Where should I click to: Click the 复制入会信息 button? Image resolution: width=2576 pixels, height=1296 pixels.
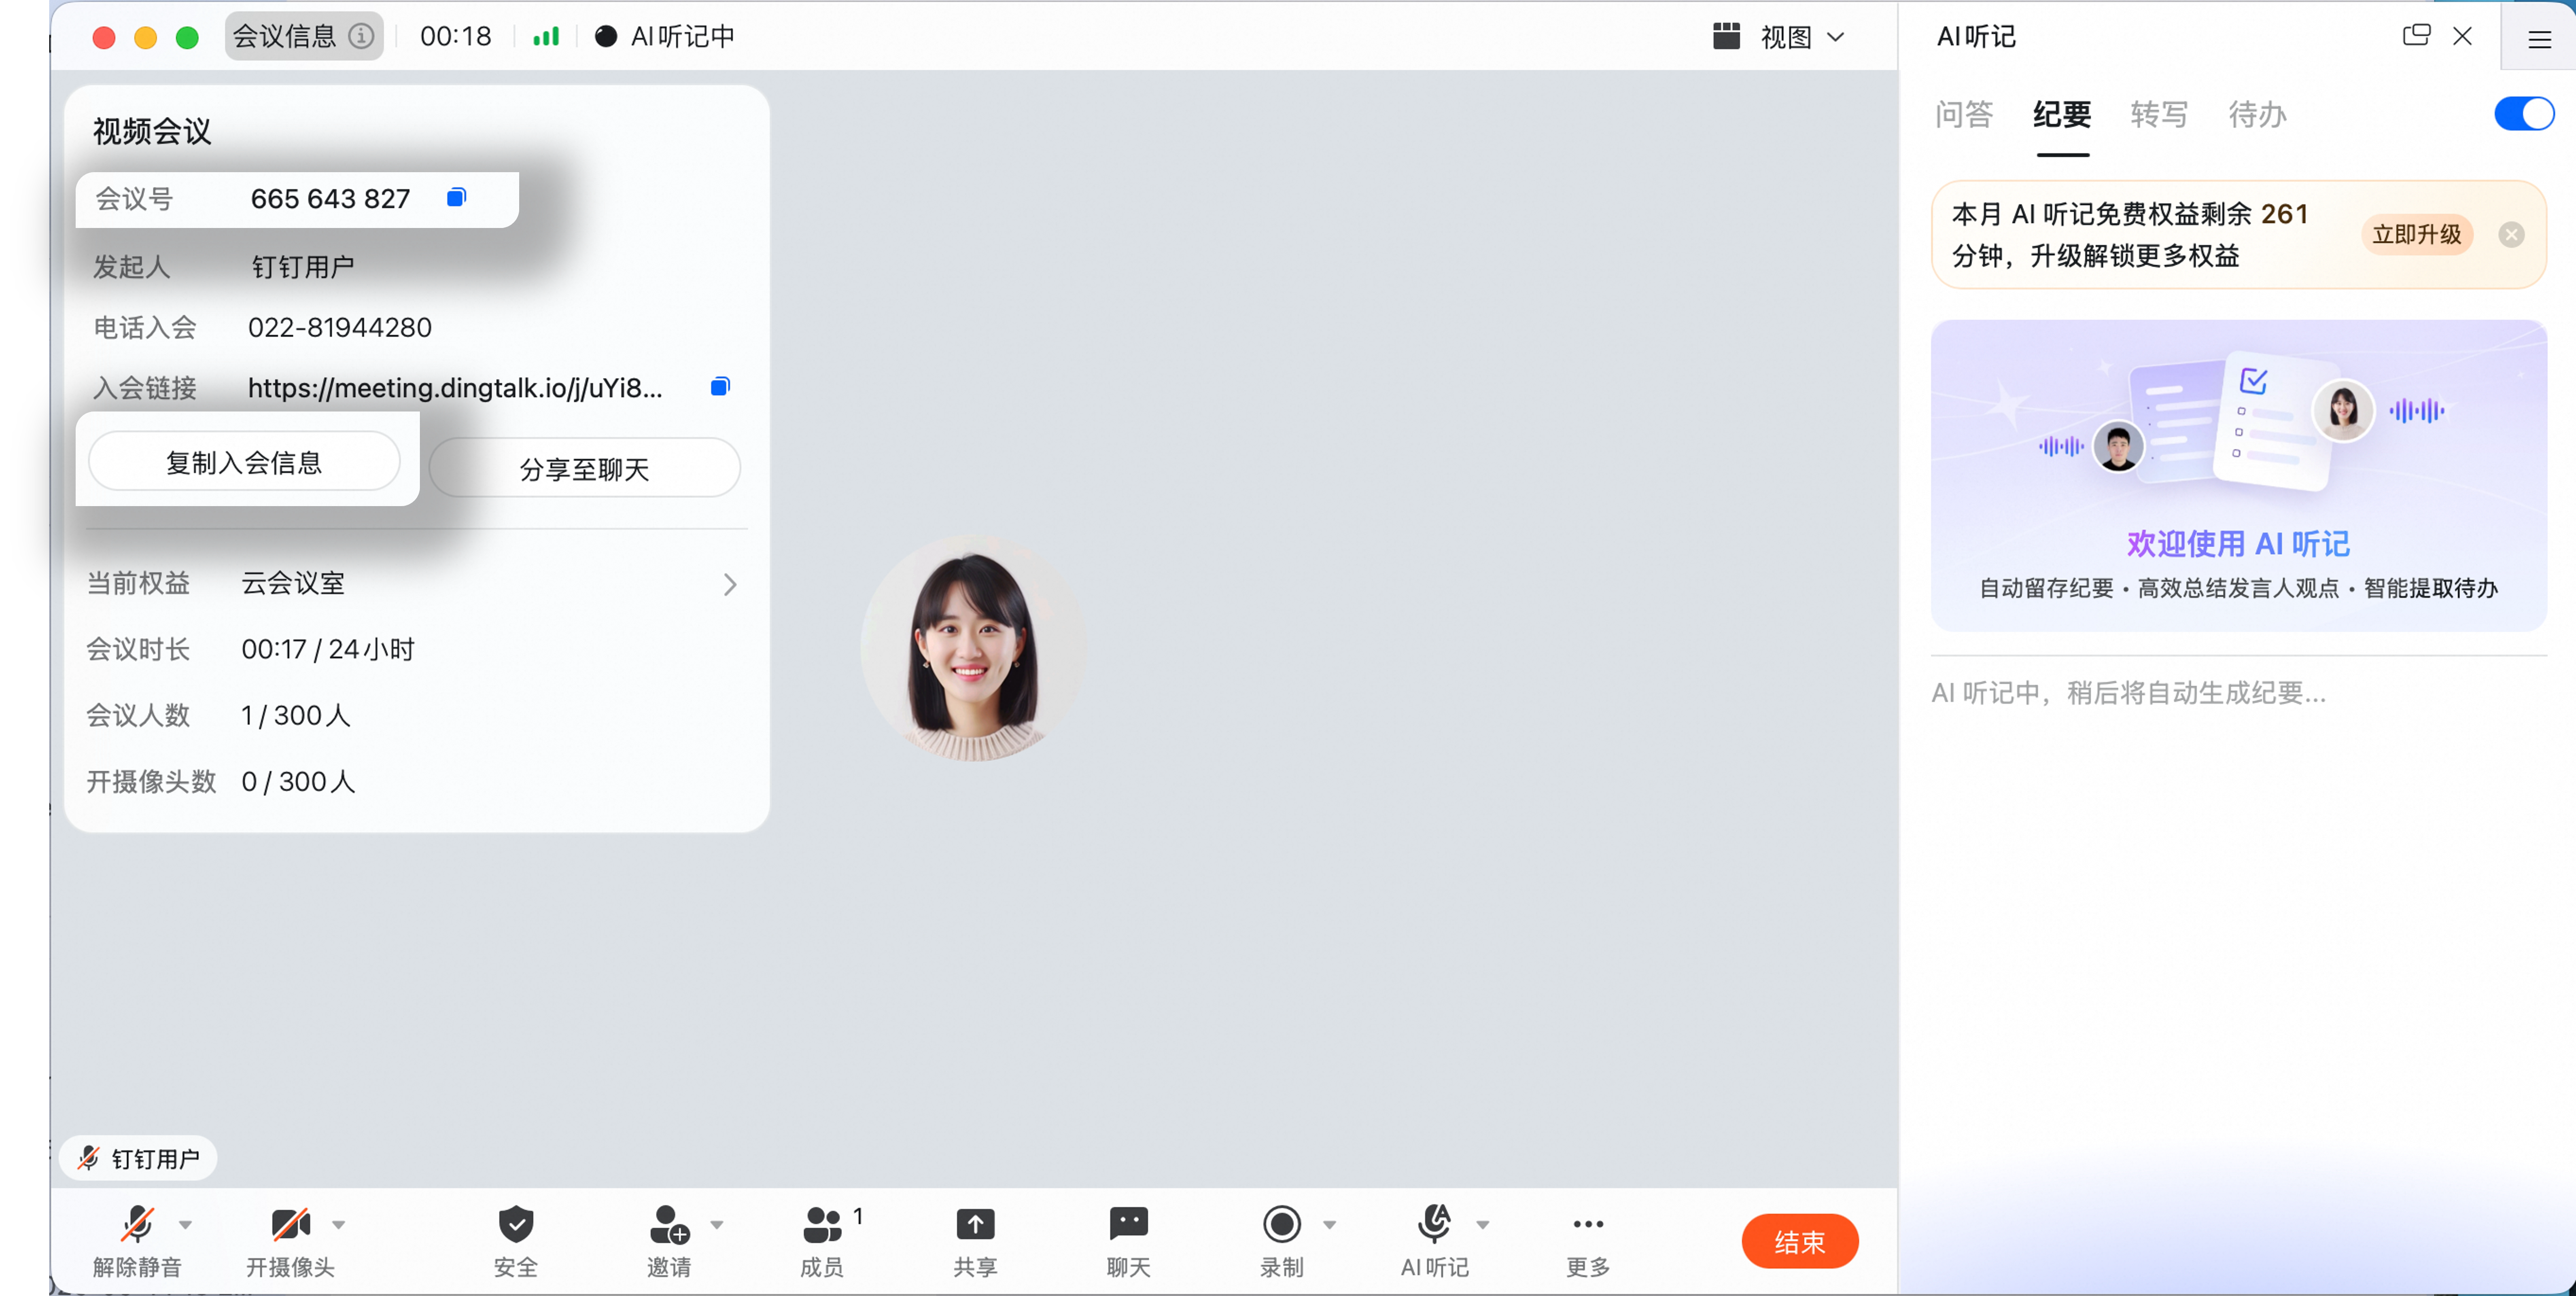[244, 462]
